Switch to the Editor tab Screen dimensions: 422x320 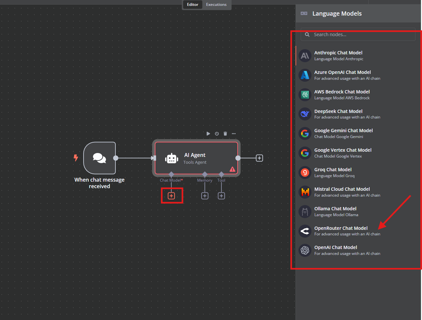[192, 5]
